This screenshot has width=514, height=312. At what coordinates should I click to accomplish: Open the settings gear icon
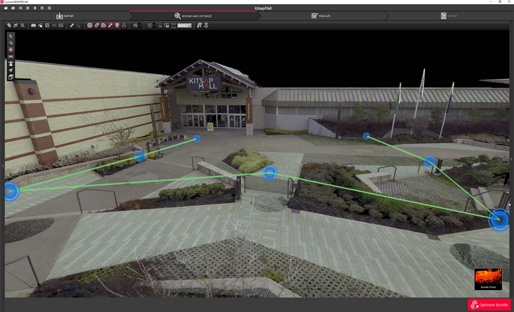tap(28, 8)
